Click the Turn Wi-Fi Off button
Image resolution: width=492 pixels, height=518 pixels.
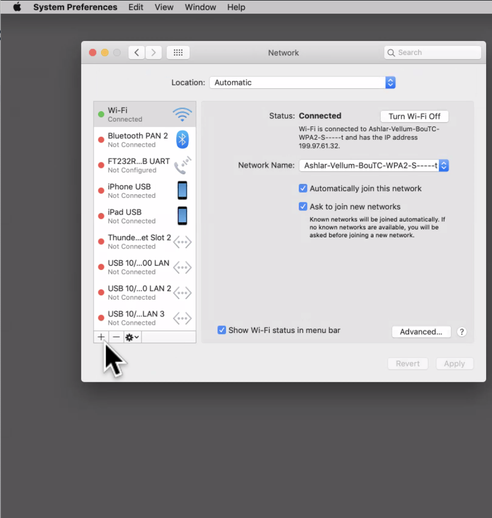click(414, 116)
